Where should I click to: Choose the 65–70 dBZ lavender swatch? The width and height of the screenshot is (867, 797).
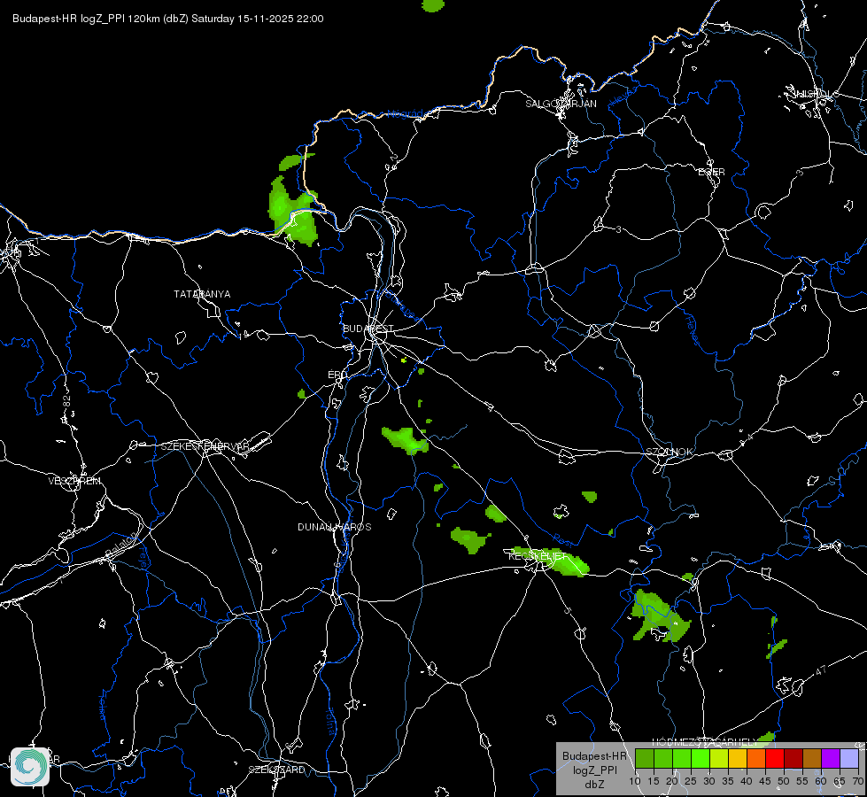(x=849, y=758)
